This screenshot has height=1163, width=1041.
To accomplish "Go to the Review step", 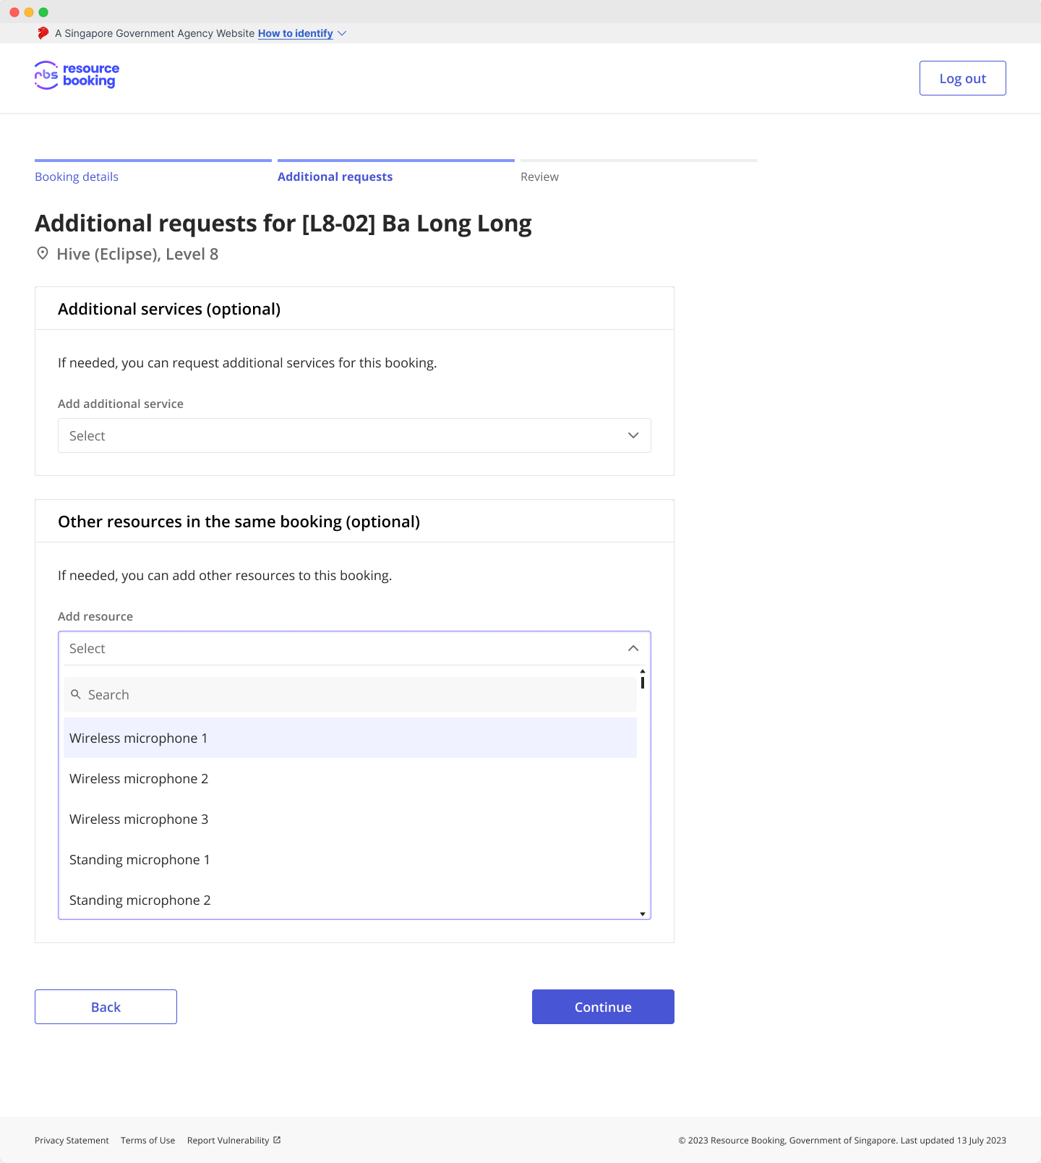I will (539, 176).
